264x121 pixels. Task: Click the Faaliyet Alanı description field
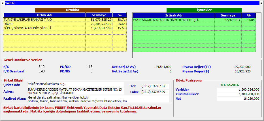tap(98, 99)
